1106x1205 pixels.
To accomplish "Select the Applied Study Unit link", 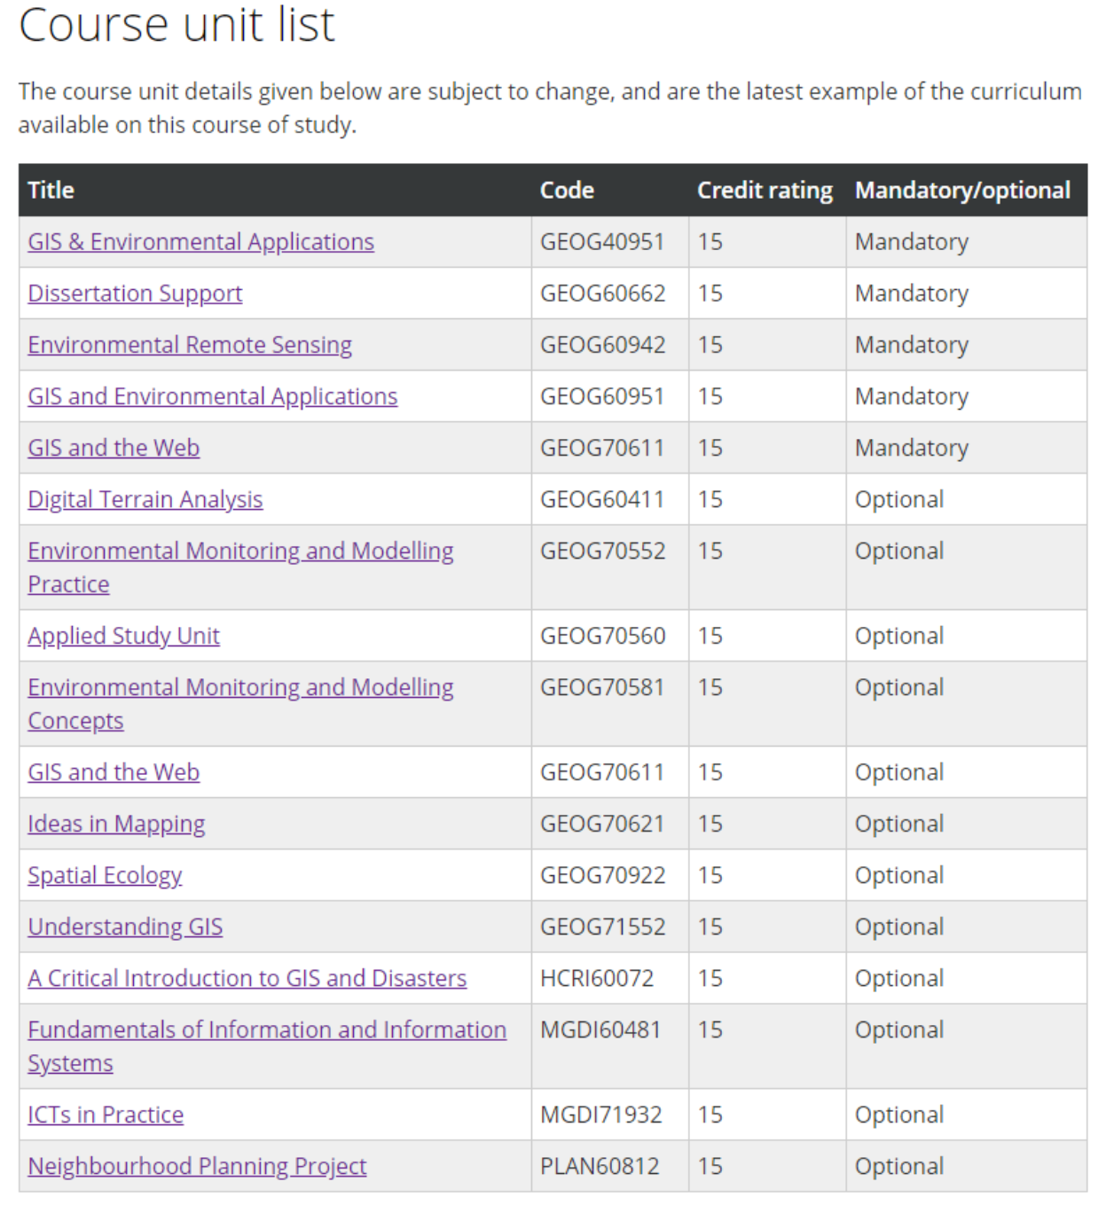I will [123, 636].
